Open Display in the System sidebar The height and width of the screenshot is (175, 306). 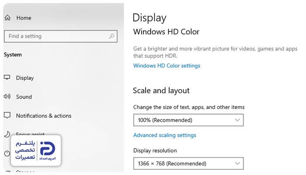point(25,78)
